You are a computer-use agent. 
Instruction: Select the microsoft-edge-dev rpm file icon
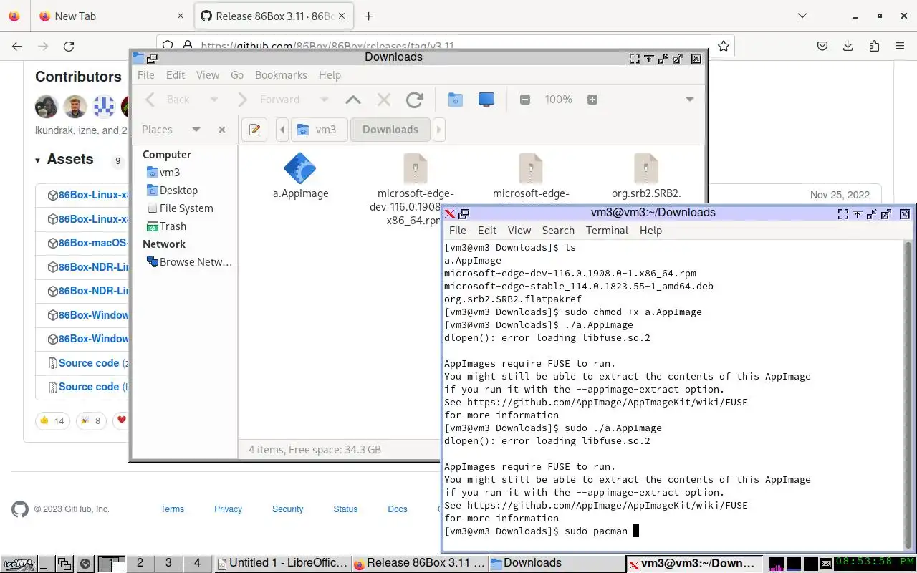pos(416,168)
